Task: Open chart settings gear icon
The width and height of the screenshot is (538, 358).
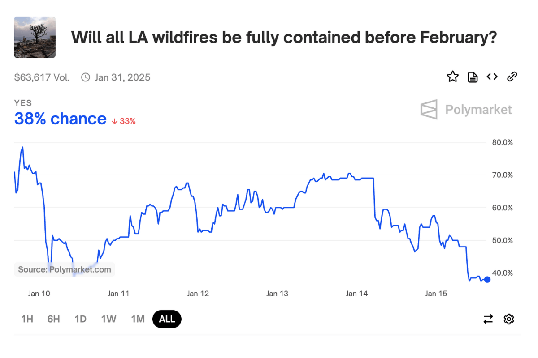Action: 509,319
